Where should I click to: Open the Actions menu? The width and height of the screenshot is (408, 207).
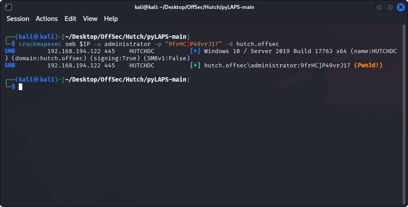pyautogui.click(x=46, y=19)
